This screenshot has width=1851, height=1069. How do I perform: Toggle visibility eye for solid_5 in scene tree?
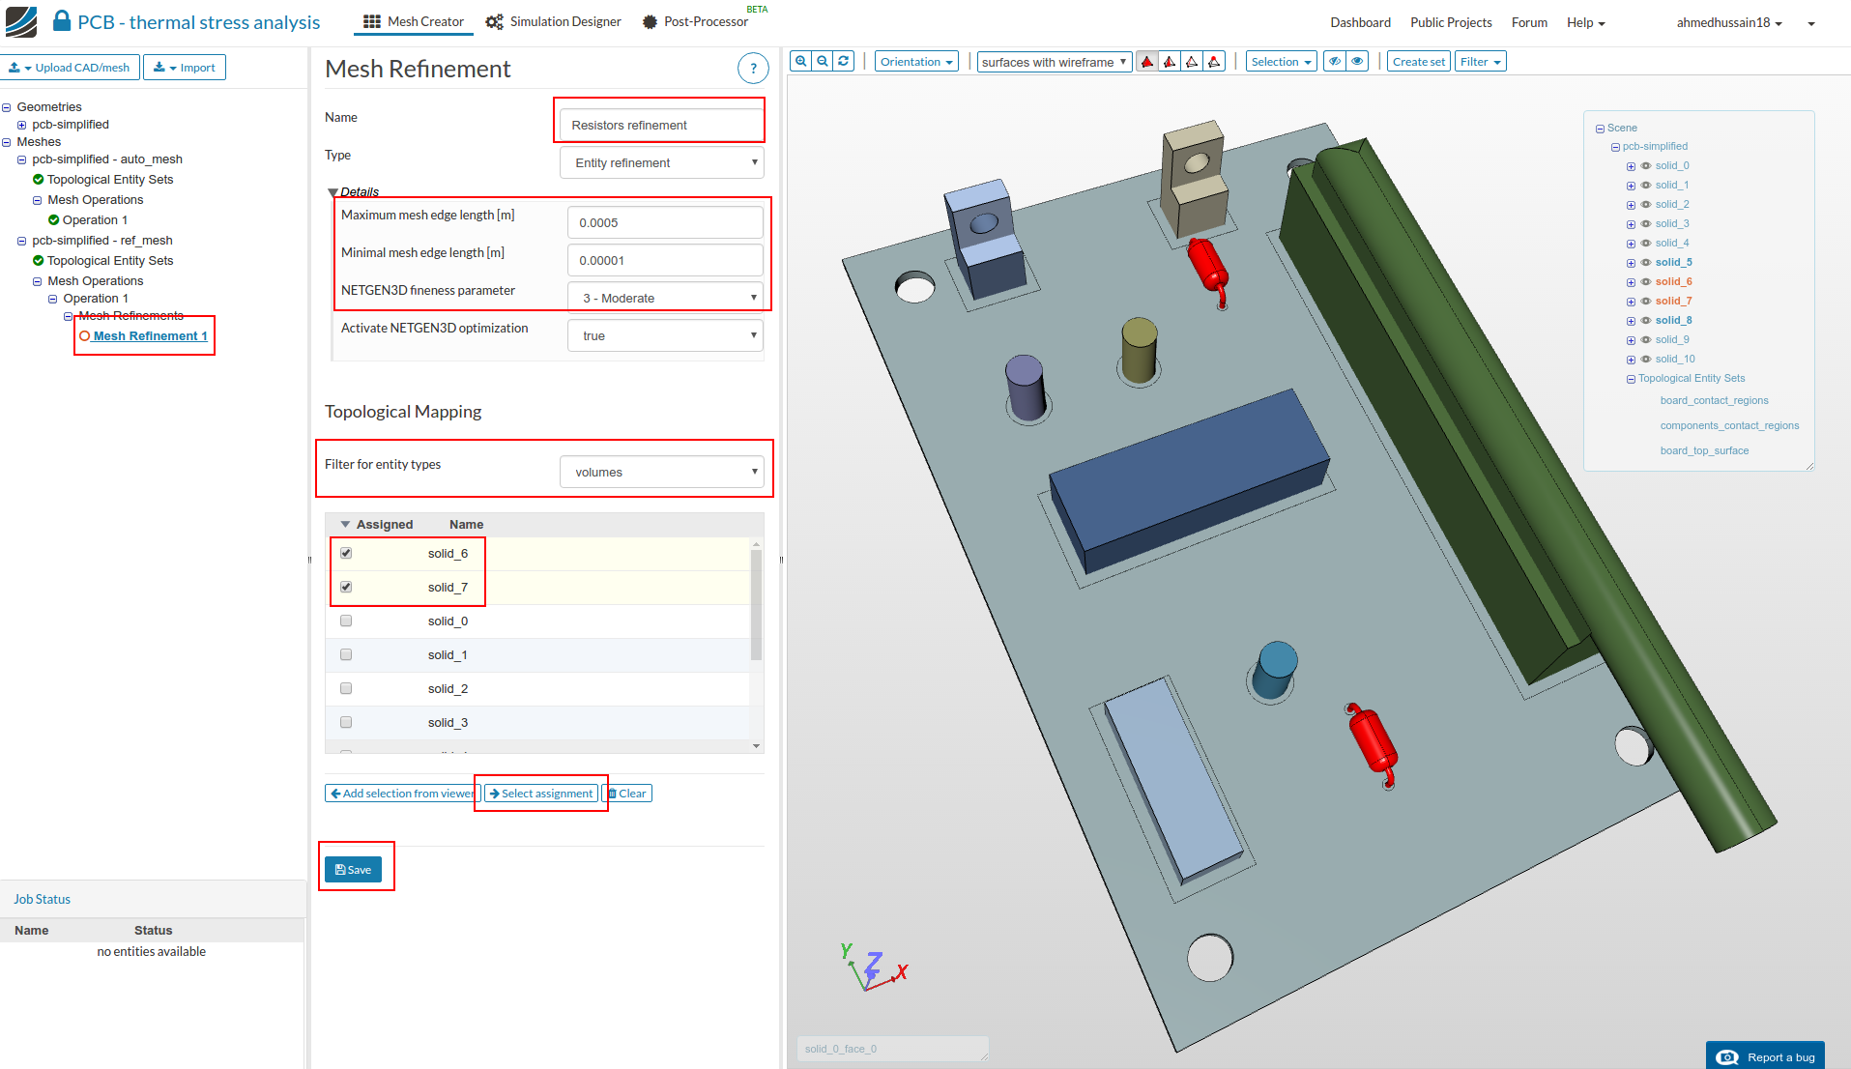click(x=1646, y=263)
